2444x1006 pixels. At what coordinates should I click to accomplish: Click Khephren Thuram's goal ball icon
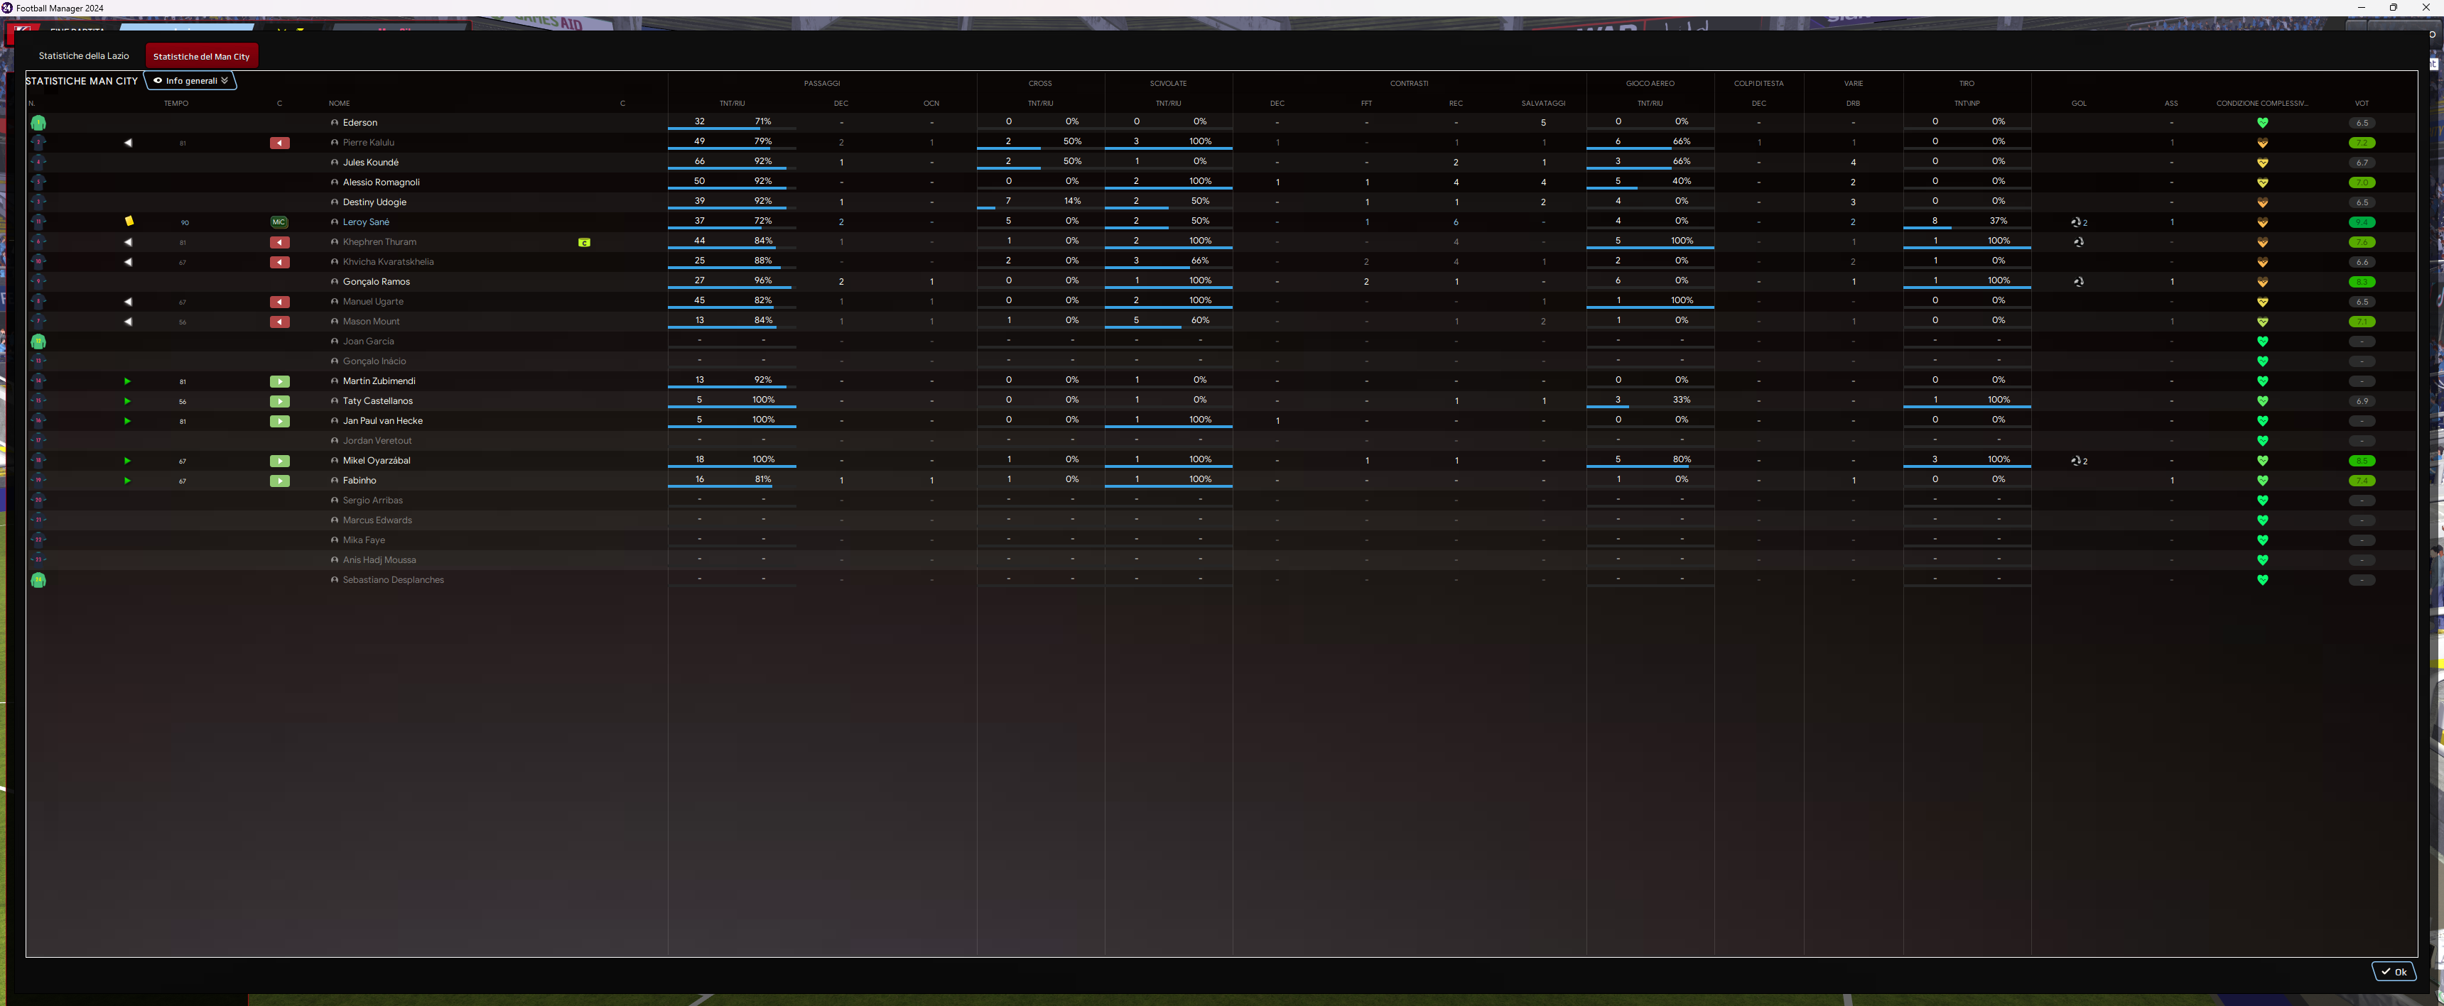click(2079, 242)
